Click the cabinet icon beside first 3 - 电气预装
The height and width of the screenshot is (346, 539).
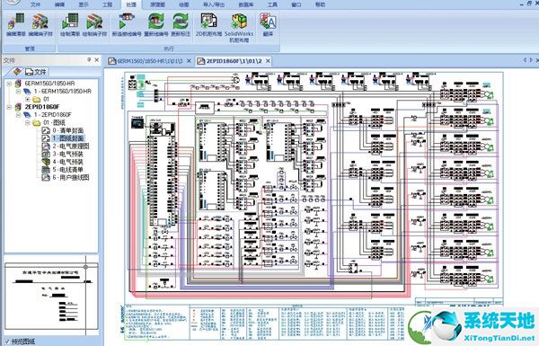46,154
